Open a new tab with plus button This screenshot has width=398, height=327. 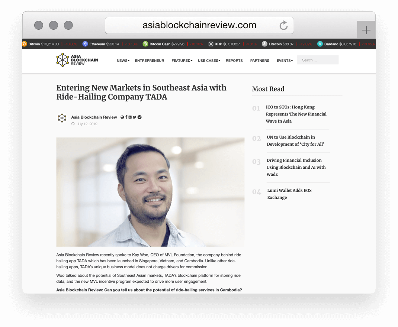[x=366, y=30]
